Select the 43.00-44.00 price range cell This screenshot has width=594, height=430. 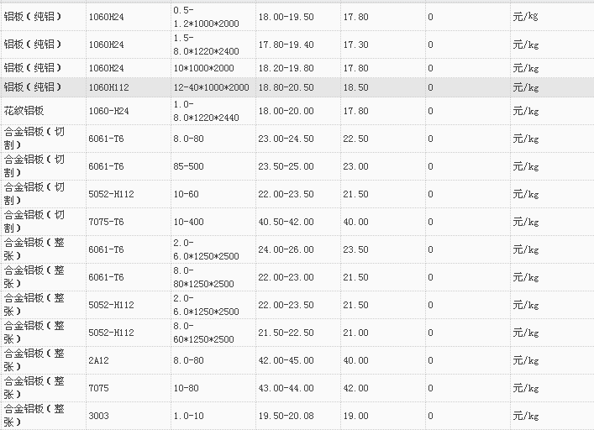286,388
